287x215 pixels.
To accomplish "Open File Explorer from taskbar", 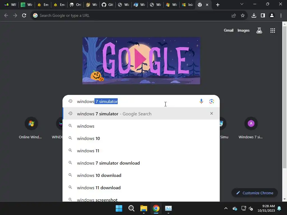I will tap(144, 208).
